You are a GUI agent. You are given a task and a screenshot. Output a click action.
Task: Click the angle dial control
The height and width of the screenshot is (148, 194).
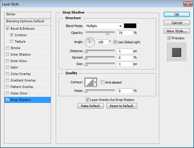coord(90,42)
